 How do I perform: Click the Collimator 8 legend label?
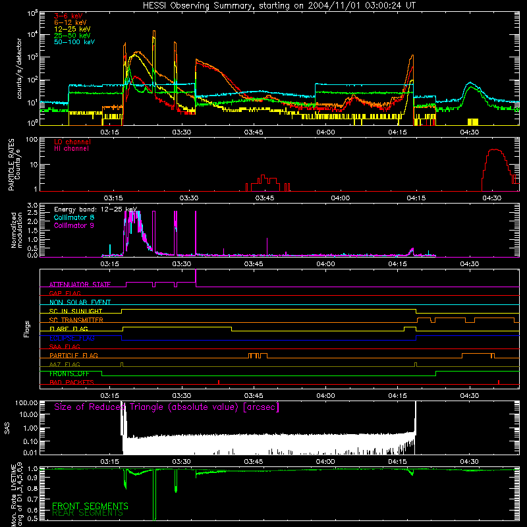pyautogui.click(x=74, y=217)
